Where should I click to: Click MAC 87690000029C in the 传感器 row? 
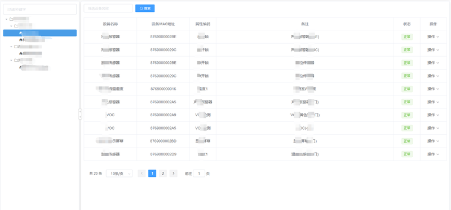click(x=163, y=76)
